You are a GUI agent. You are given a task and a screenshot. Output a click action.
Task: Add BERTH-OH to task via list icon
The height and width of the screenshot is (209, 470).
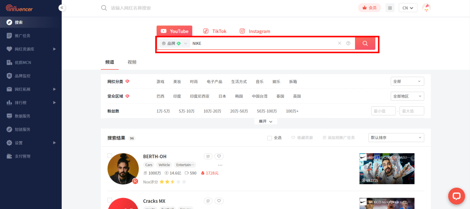(208, 156)
